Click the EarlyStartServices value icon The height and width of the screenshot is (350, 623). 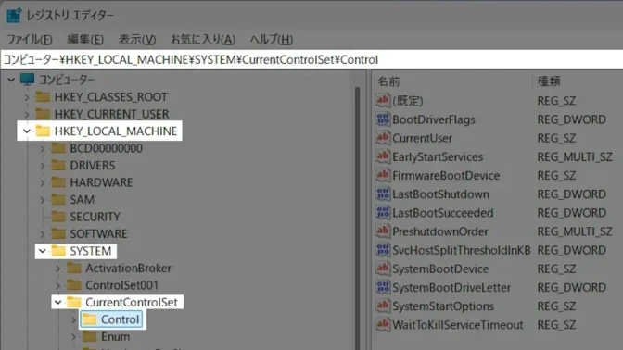(383, 156)
